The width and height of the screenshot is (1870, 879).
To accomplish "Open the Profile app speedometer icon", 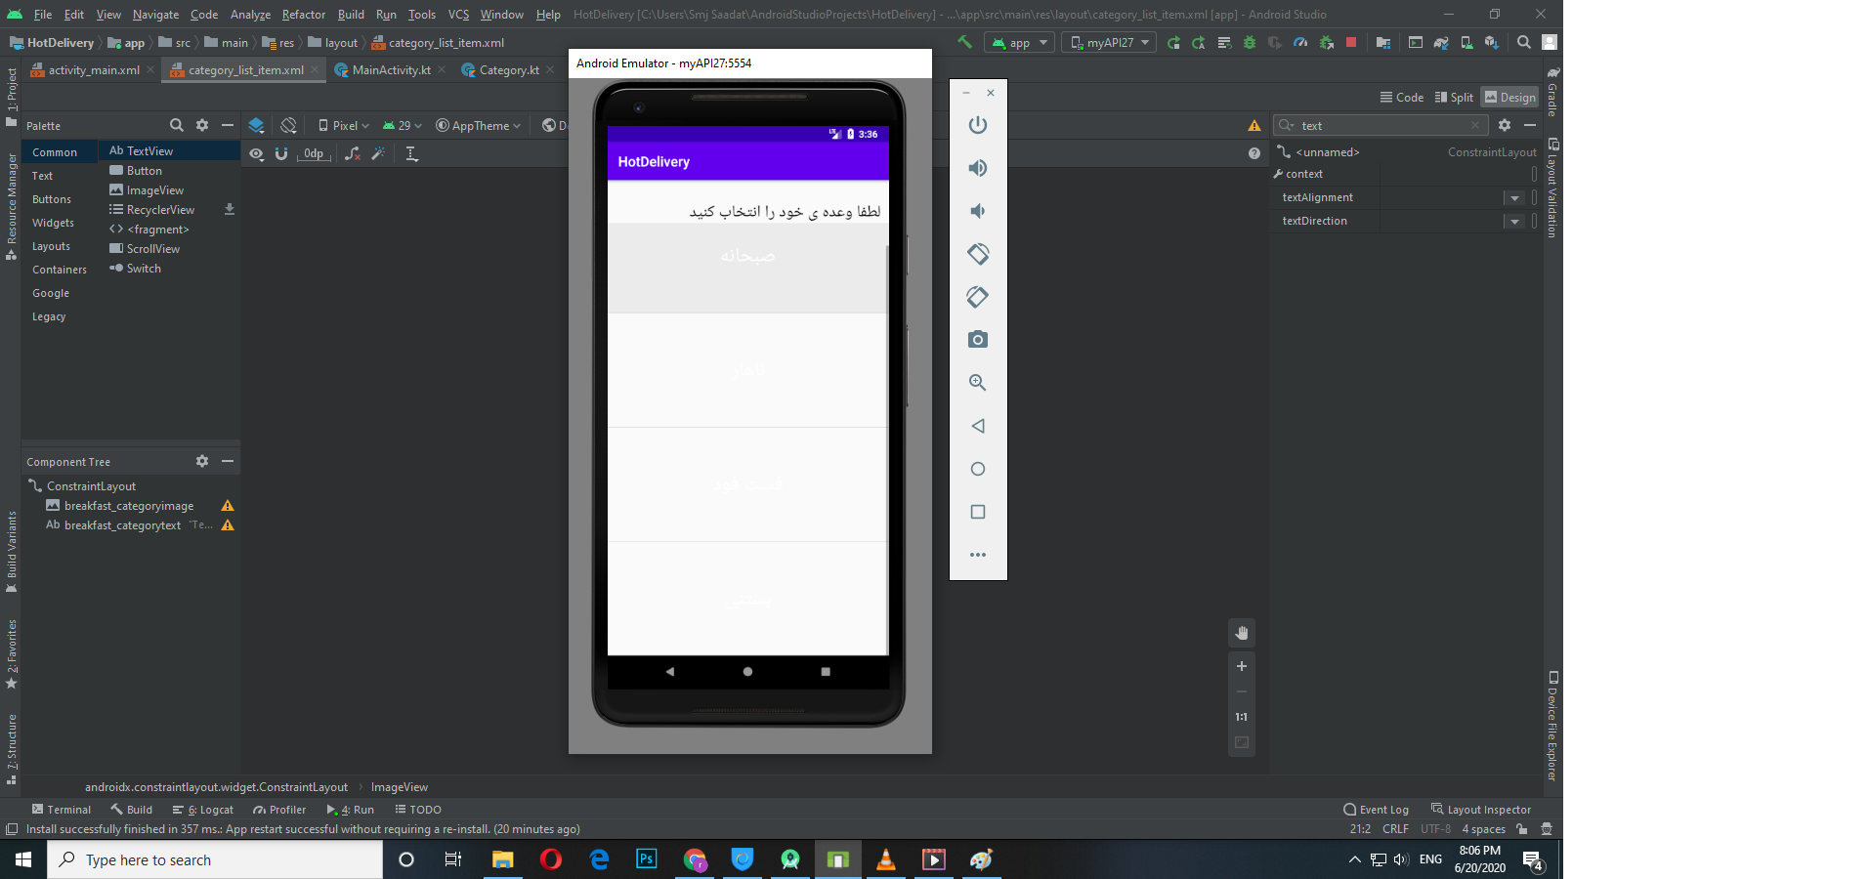I will (x=1300, y=43).
